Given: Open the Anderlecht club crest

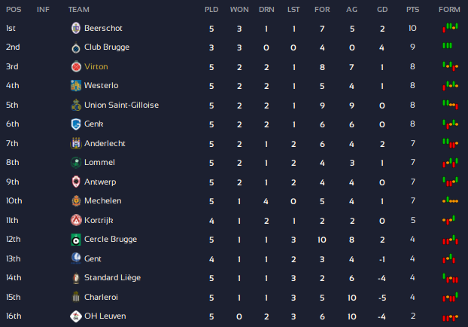Looking at the screenshot, I should pyautogui.click(x=76, y=143).
